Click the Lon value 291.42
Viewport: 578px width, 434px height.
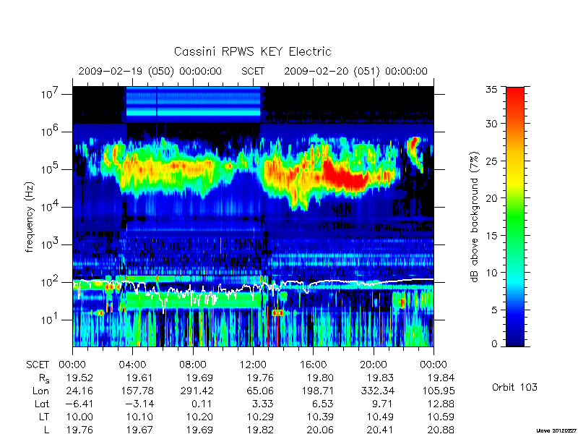click(x=197, y=391)
